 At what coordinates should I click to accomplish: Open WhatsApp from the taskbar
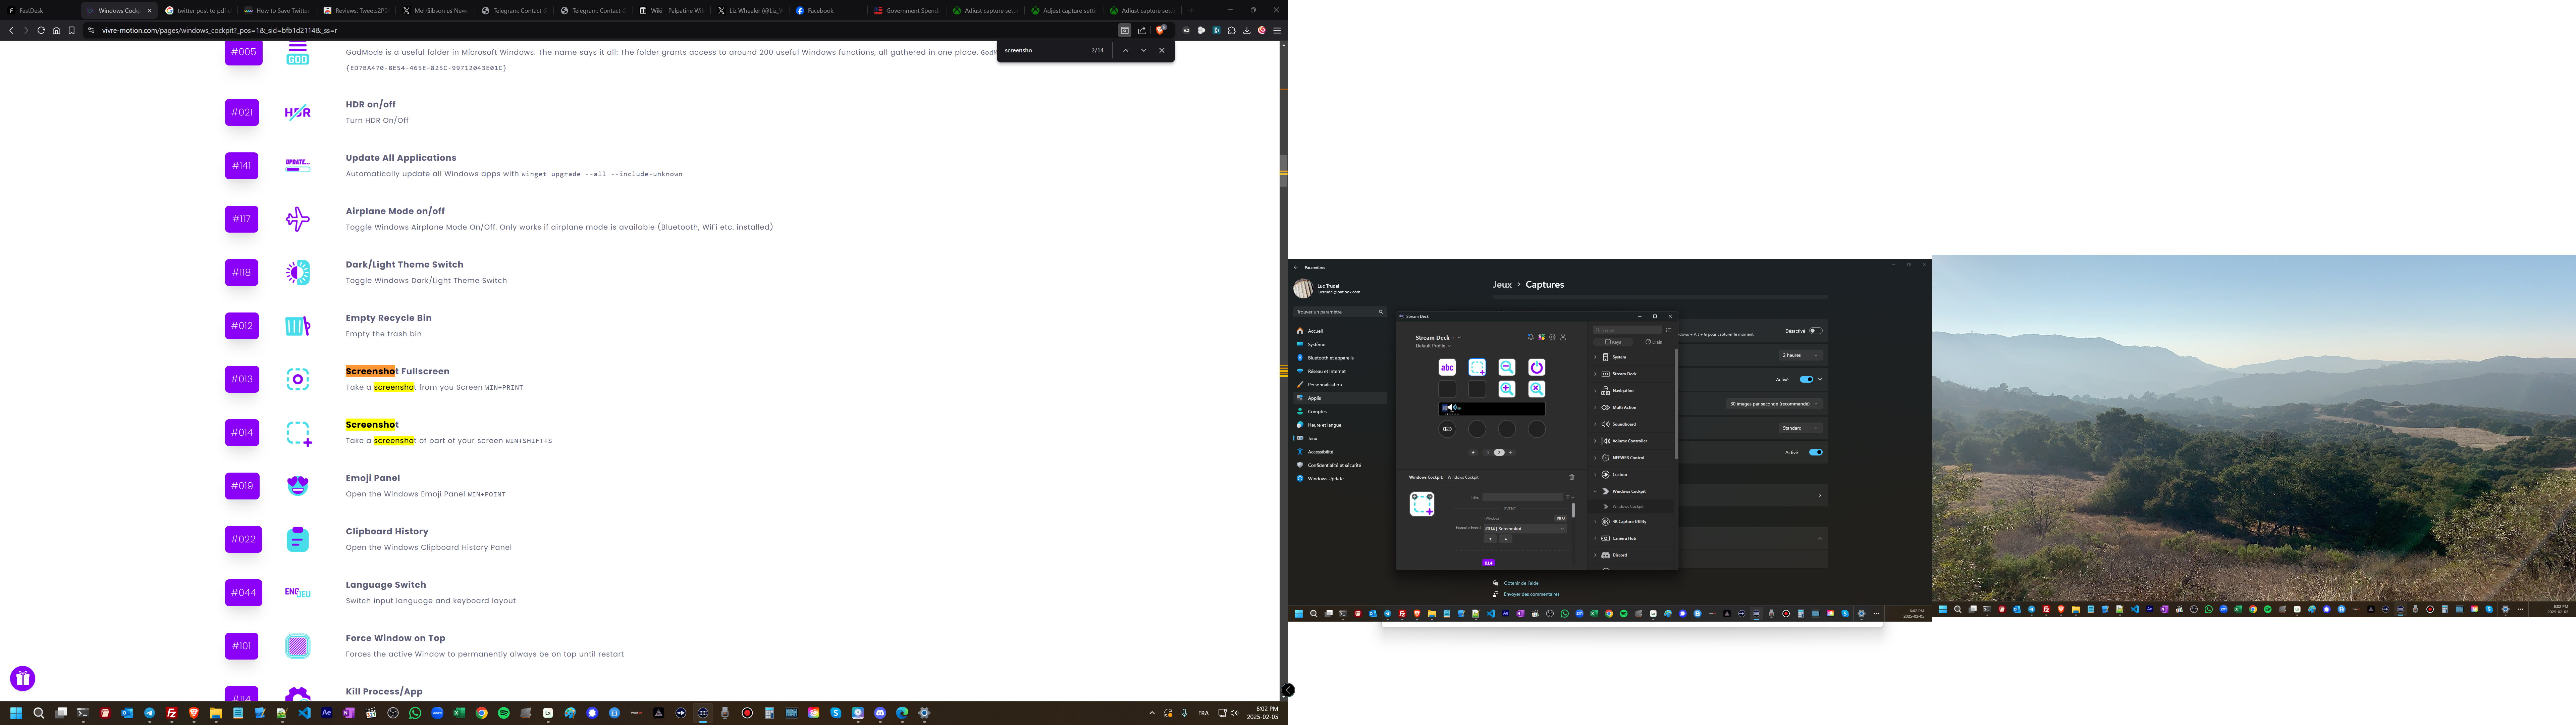[415, 713]
